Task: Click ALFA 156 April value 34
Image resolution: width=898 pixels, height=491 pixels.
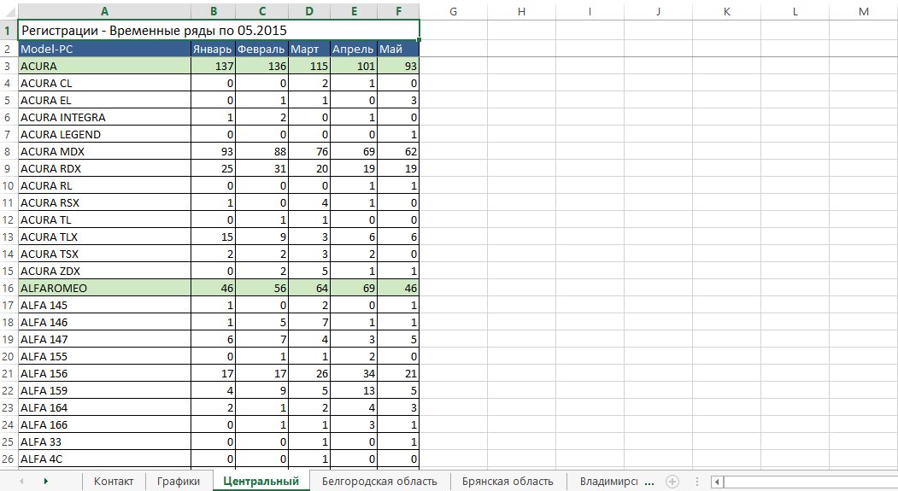Action: tap(354, 374)
